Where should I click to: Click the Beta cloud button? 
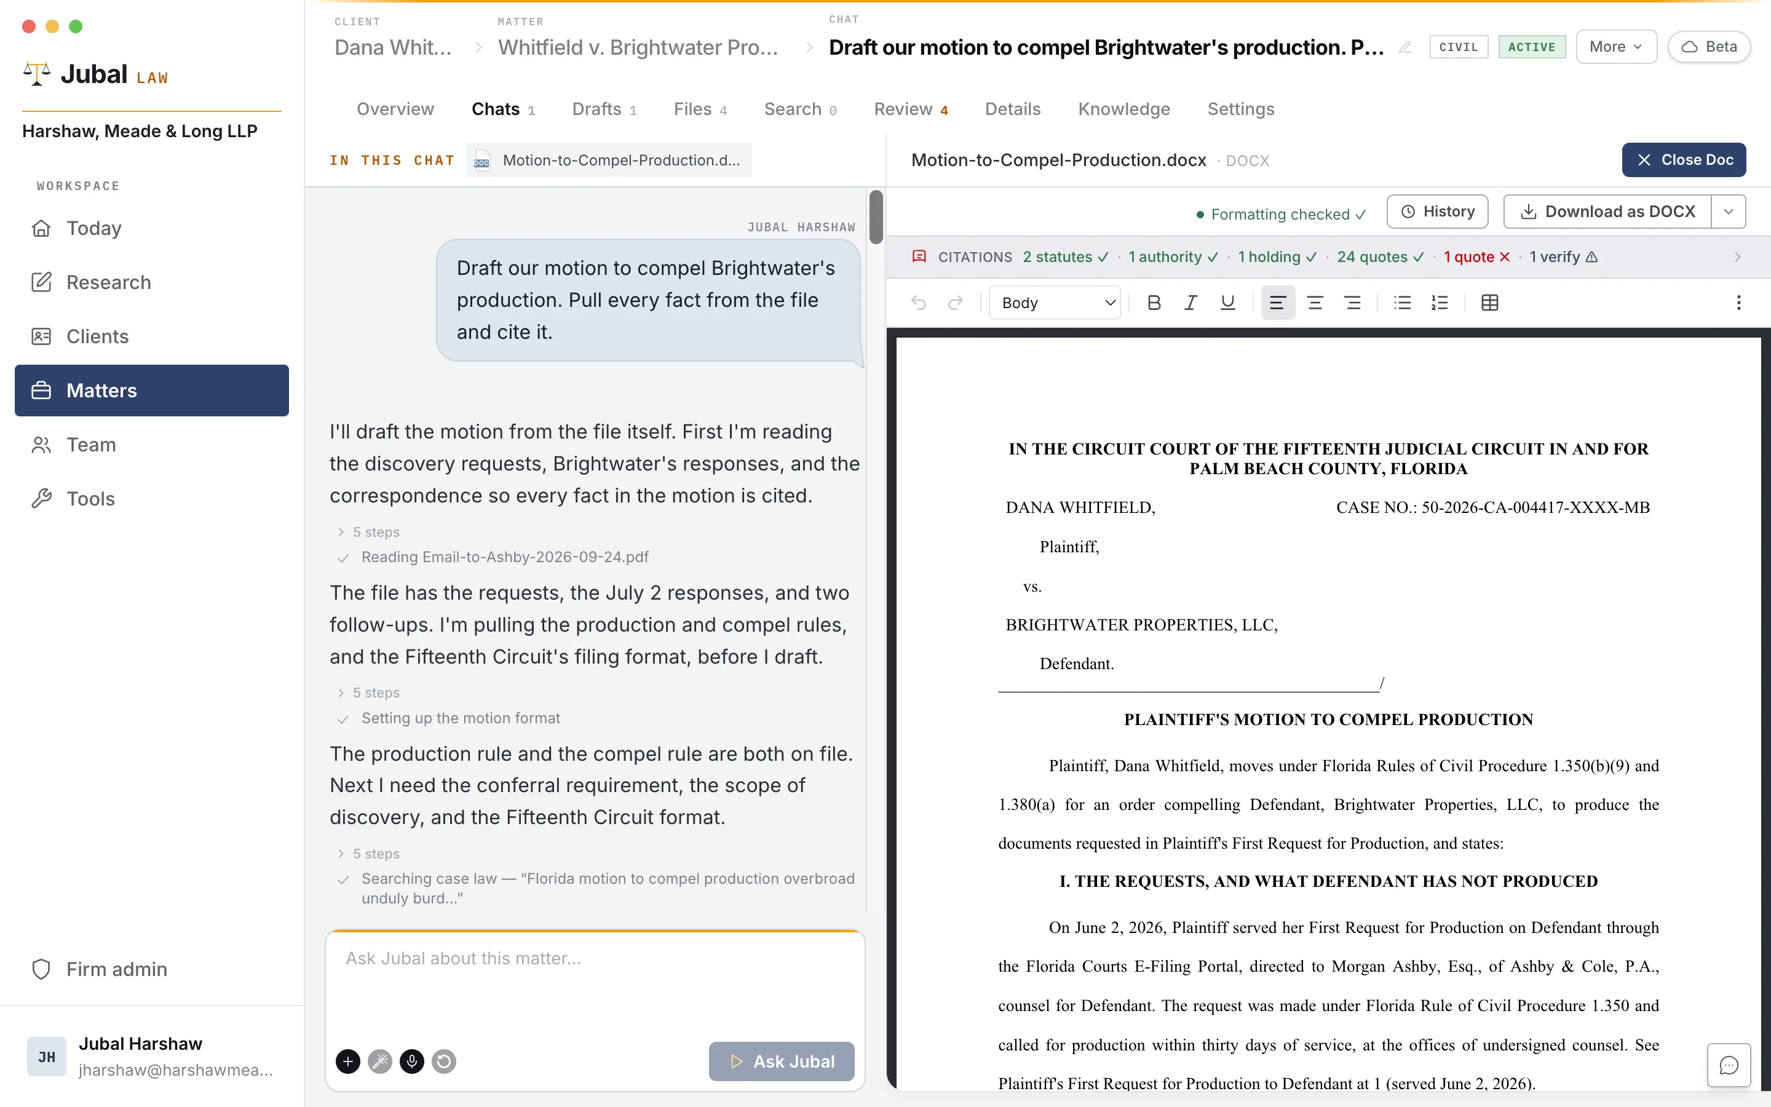tap(1709, 47)
